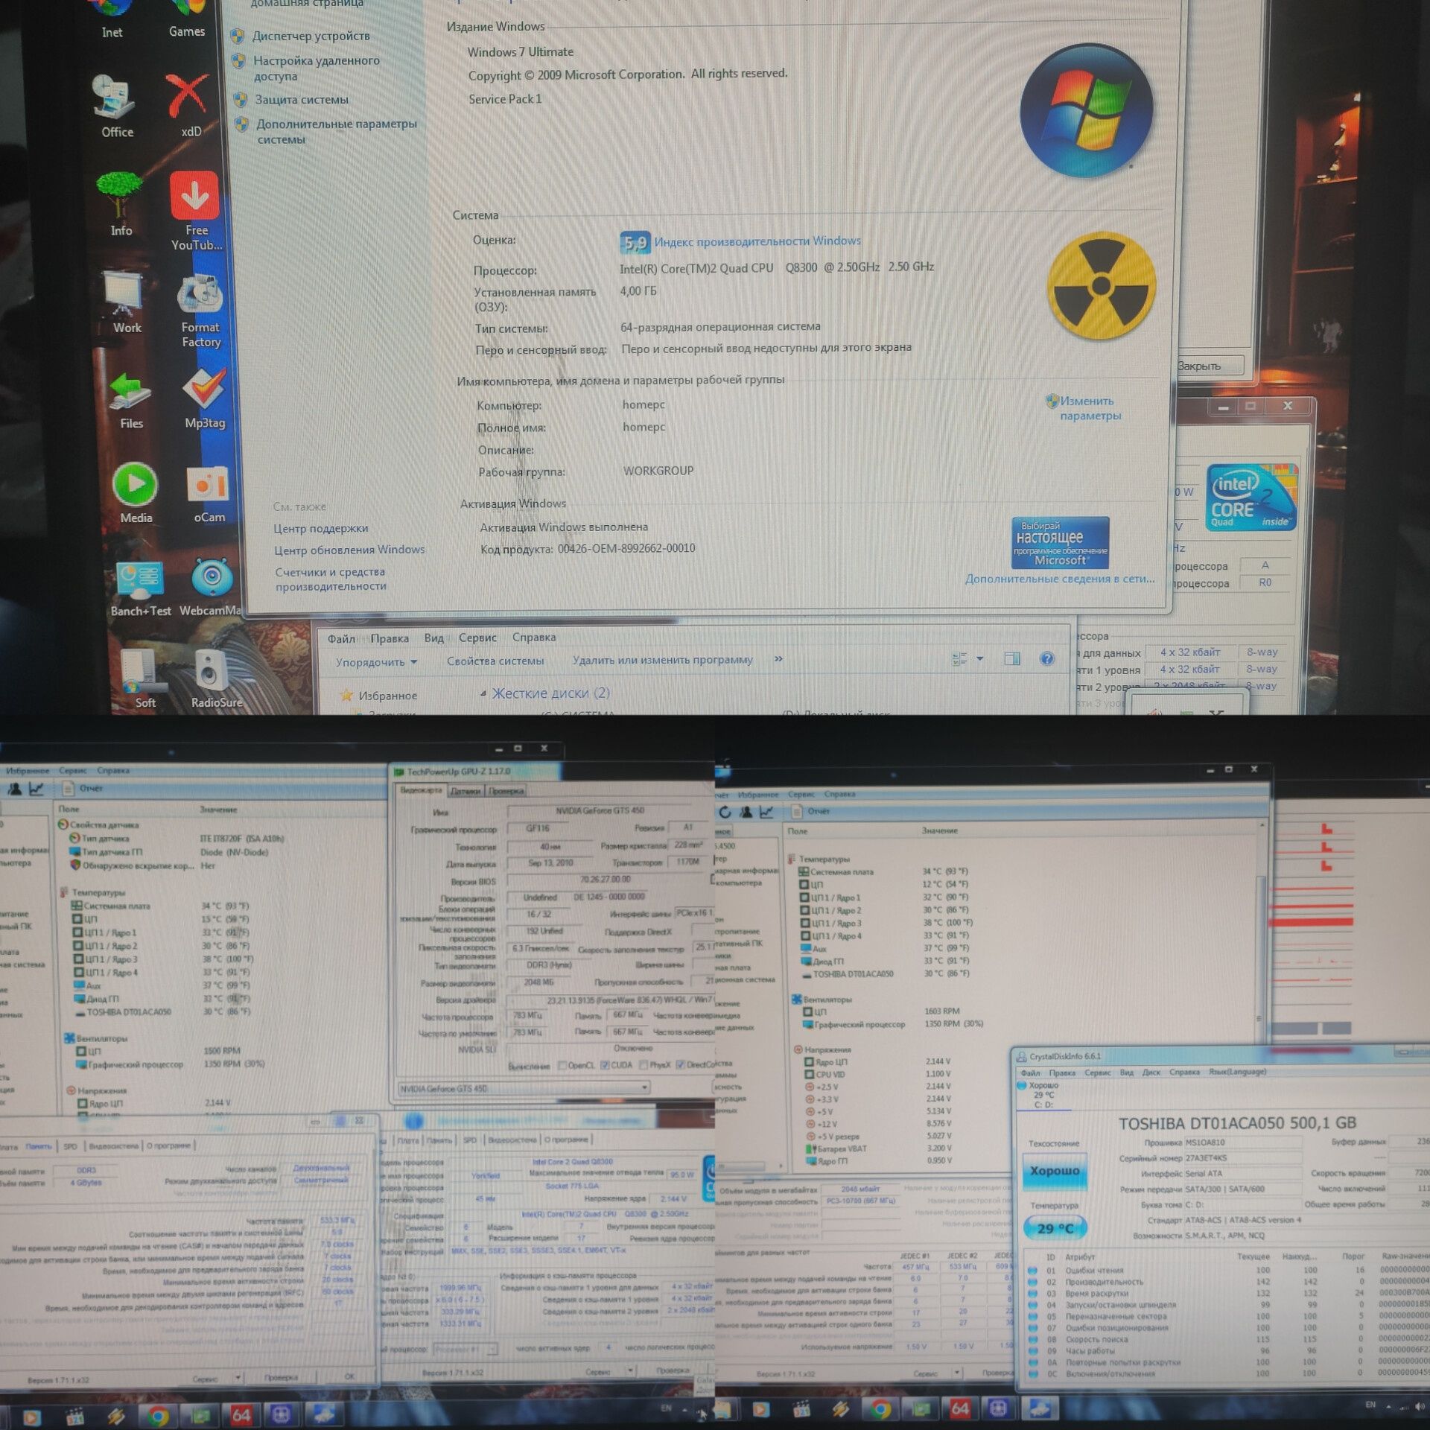Toggle the DirectCompute checkbox in GPU-Z
Screen dimensions: 1430x1430
[x=680, y=1064]
